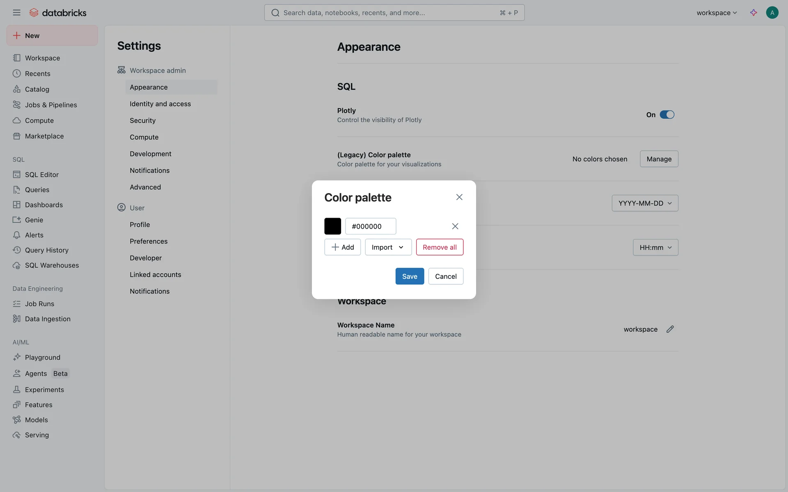788x492 pixels.
Task: Go to Genie in the sidebar
Action: tap(34, 220)
